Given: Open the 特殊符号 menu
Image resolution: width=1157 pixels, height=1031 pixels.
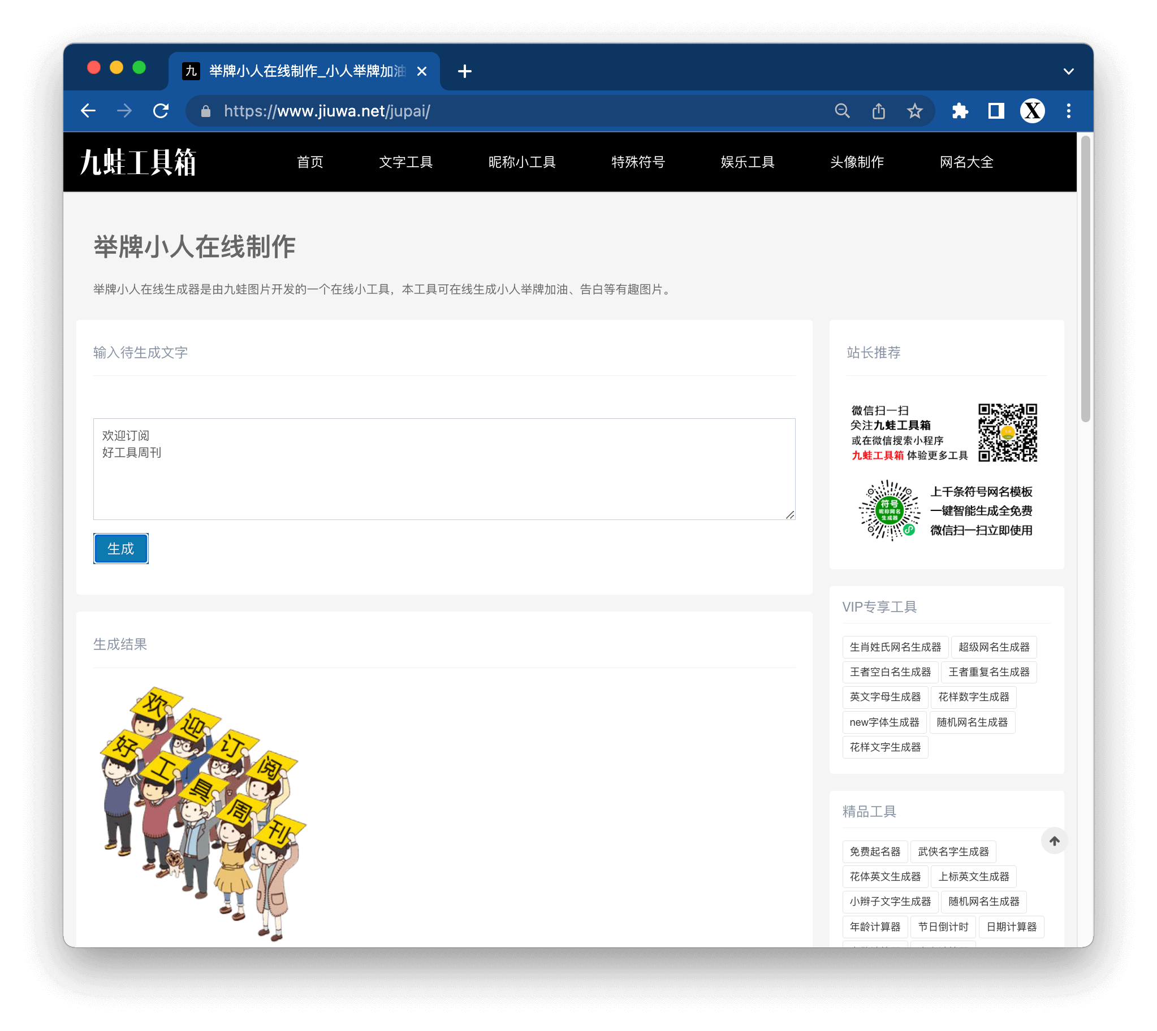Looking at the screenshot, I should (x=638, y=162).
